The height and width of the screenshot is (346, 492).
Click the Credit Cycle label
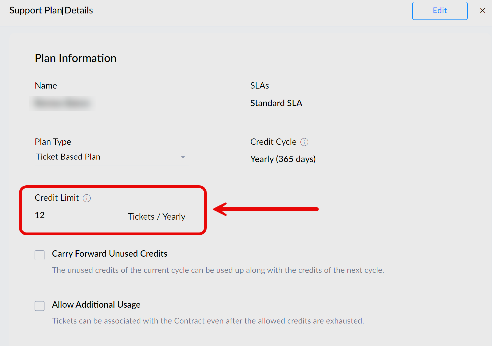[x=273, y=142]
